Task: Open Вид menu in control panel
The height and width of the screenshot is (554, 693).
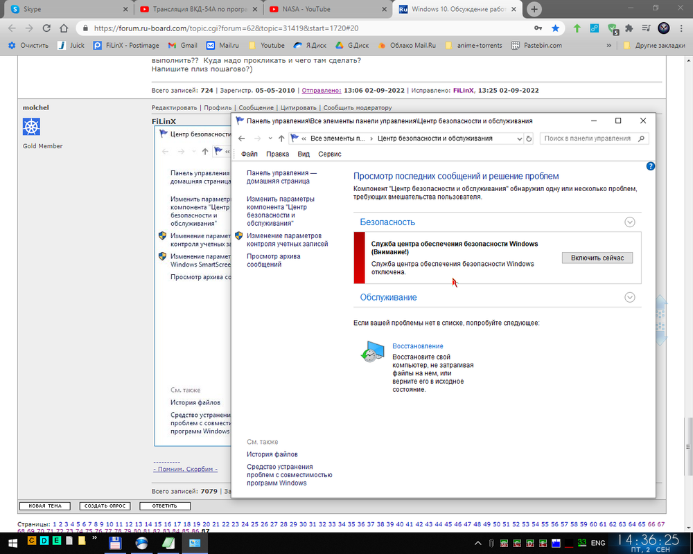Action: click(304, 154)
